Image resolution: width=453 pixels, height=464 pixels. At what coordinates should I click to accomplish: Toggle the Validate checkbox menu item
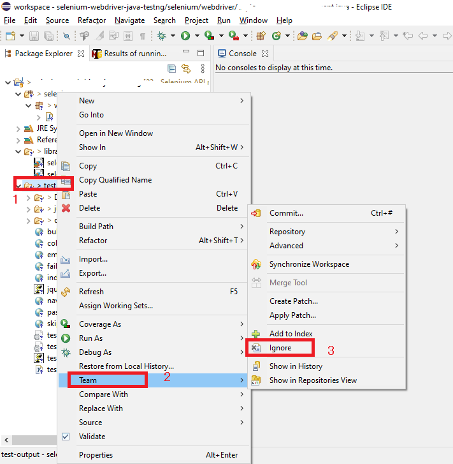(66, 437)
